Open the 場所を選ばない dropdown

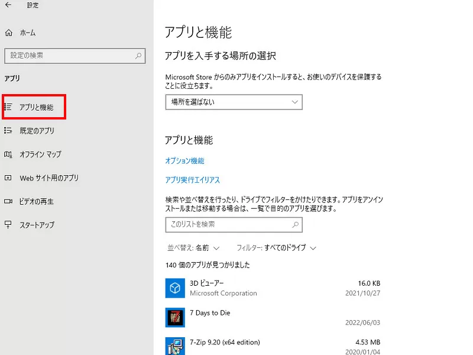(x=234, y=102)
